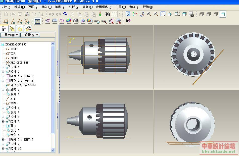Click the Layers stack icon
239x156 pixels.
(184, 14)
